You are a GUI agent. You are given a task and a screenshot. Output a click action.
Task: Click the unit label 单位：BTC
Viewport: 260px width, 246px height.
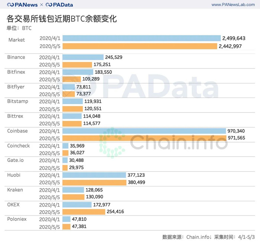coord(19,28)
